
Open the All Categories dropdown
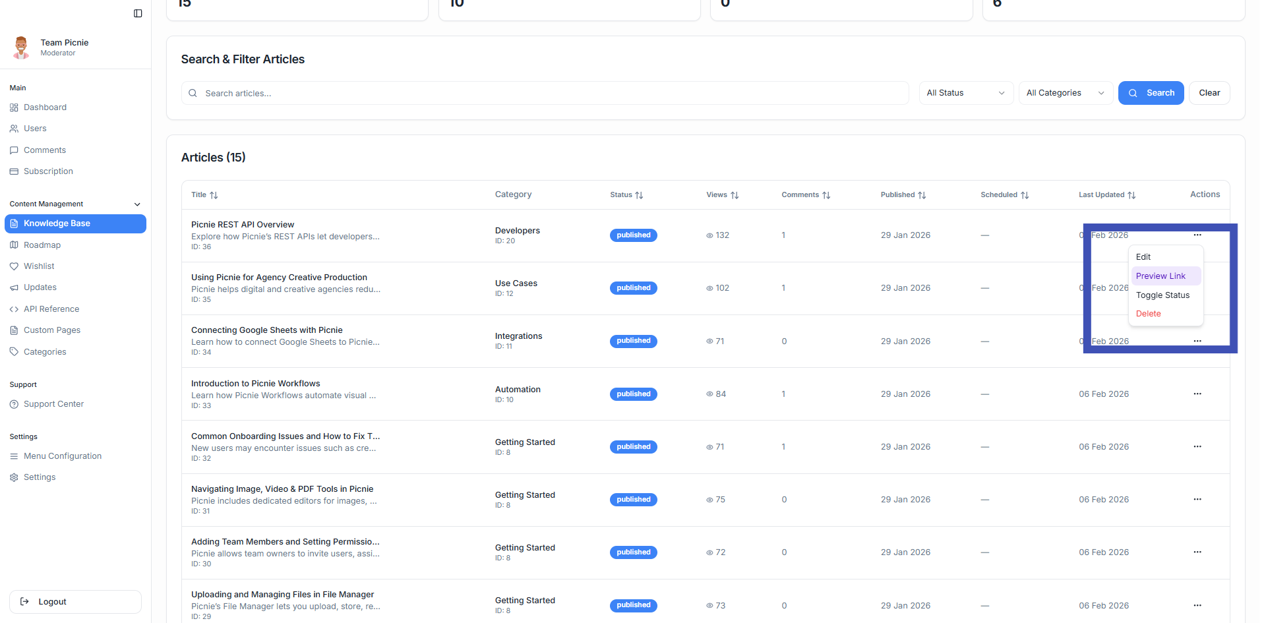(1065, 93)
